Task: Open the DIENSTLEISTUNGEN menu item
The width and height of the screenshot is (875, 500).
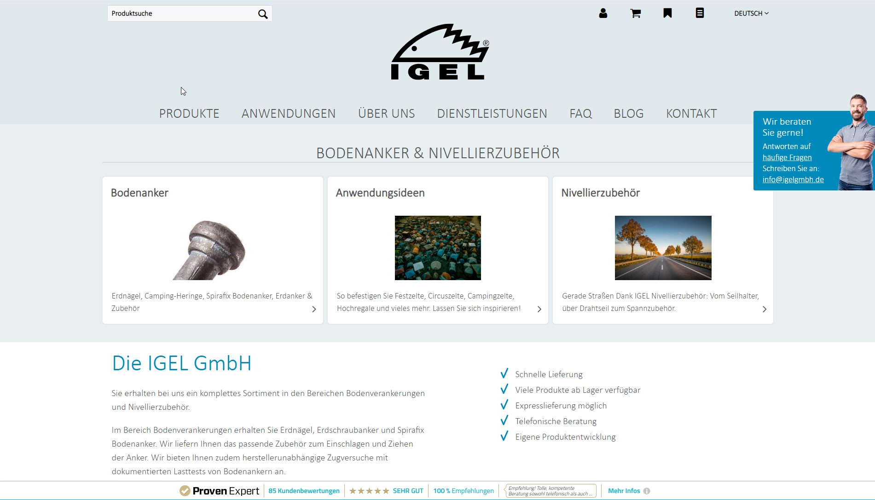Action: [492, 114]
